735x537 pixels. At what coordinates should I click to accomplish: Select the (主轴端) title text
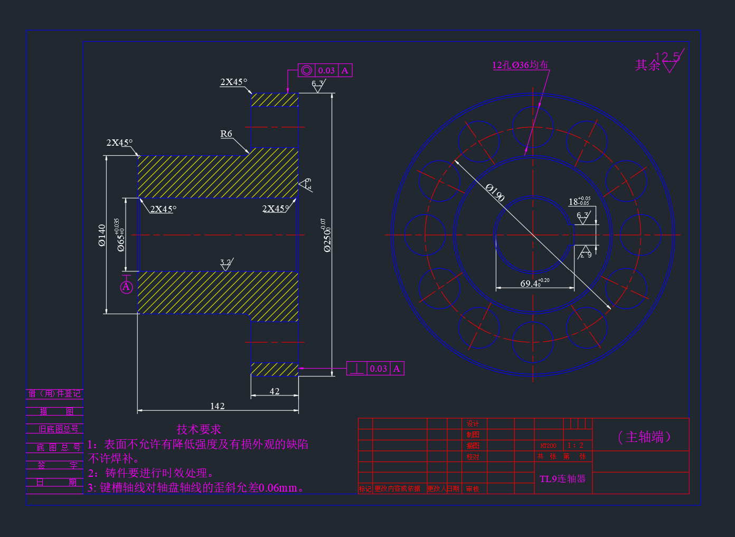pyautogui.click(x=644, y=437)
